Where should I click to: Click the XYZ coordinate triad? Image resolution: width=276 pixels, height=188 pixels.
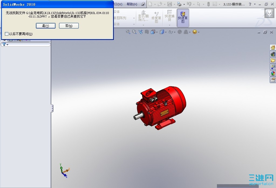64,171
